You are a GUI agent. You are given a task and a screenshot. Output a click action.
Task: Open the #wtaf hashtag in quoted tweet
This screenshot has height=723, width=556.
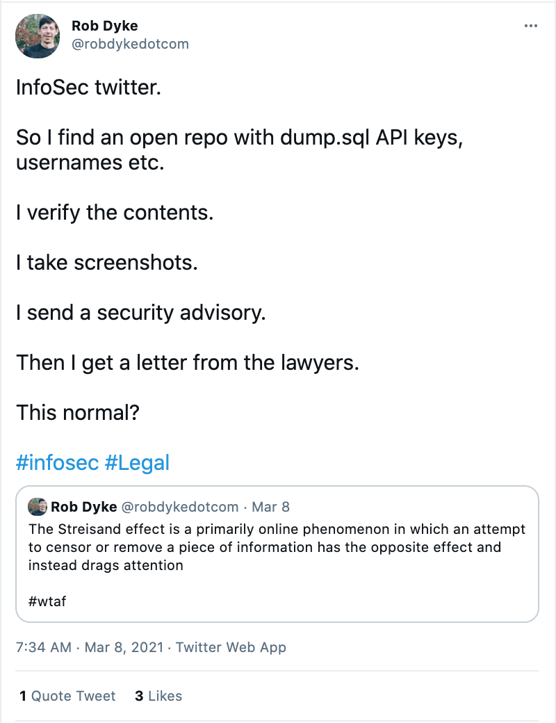click(47, 601)
